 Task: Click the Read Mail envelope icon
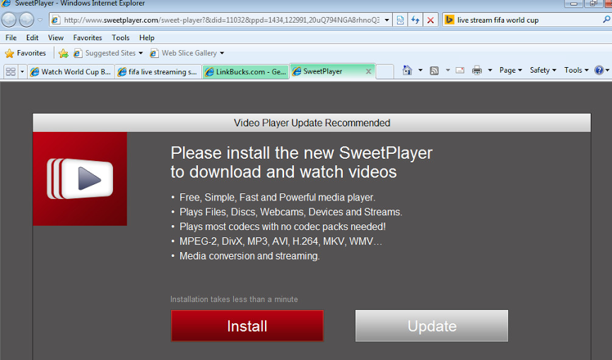(x=460, y=71)
